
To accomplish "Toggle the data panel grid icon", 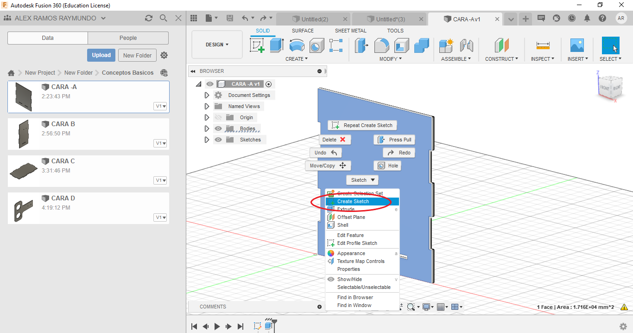I will (194, 18).
